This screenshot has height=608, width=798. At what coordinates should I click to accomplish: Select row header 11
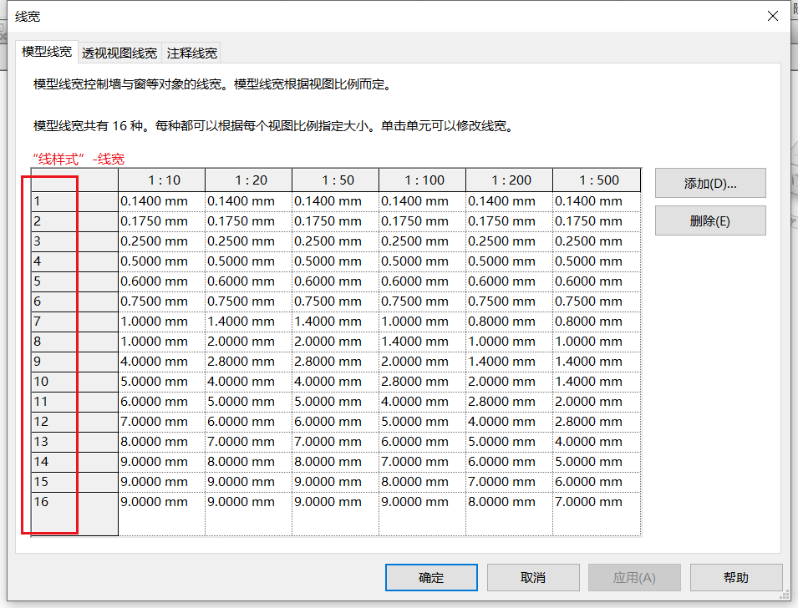[75, 402]
